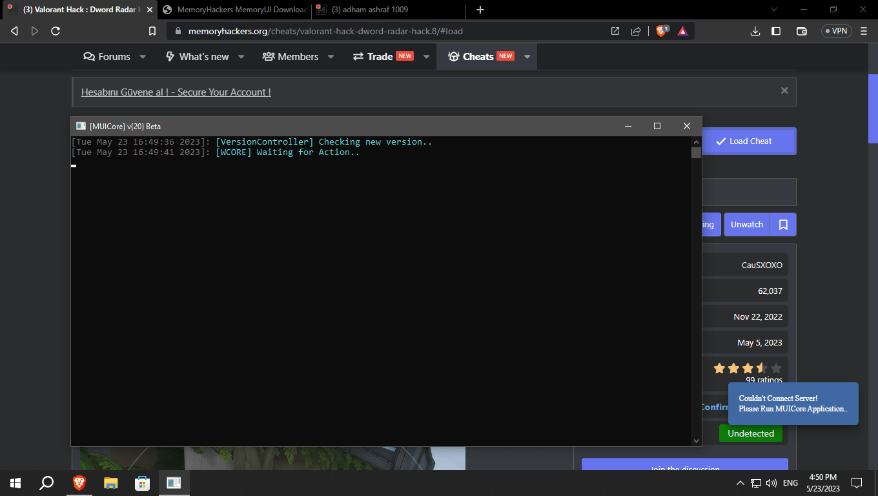Image resolution: width=878 pixels, height=496 pixels.
Task: Open the What's new menu
Action: click(x=197, y=57)
